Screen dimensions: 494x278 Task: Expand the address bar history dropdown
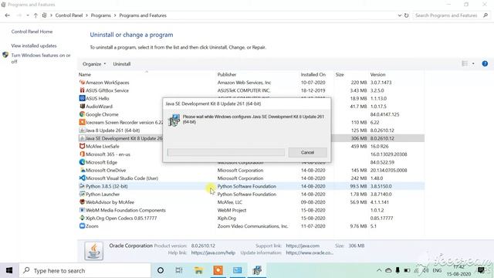coord(400,15)
